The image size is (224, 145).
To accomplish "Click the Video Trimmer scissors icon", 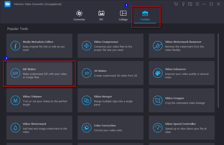I will (15, 100).
